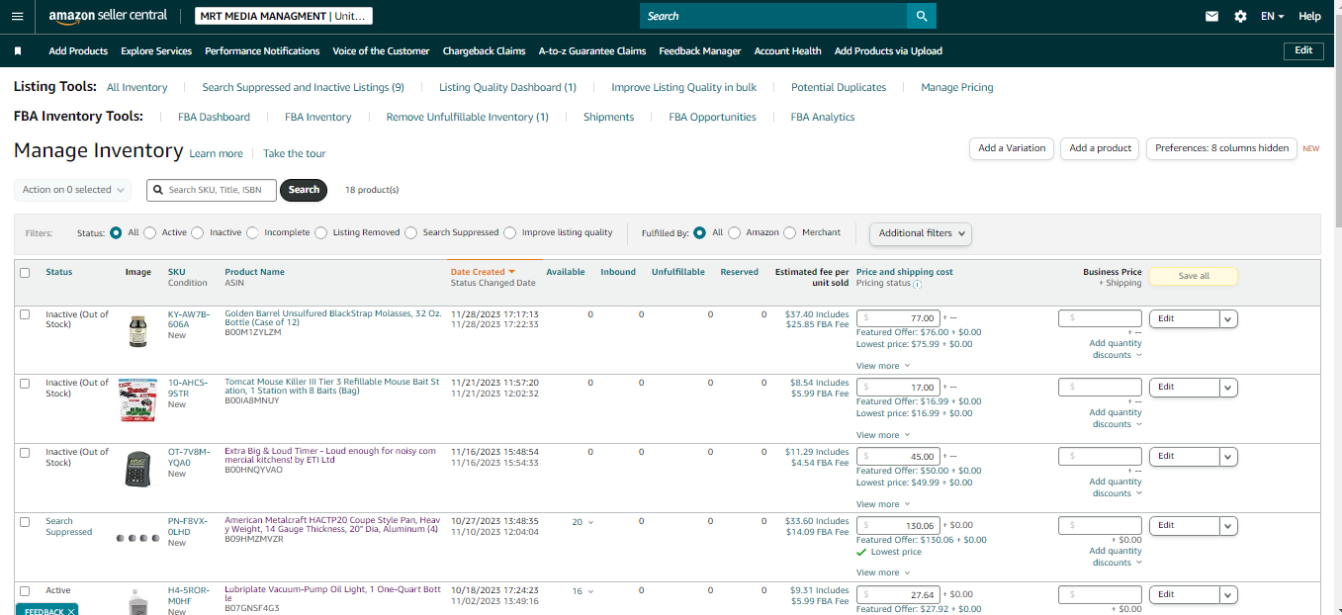The width and height of the screenshot is (1342, 615).
Task: Open the Account Health menu item
Action: pyautogui.click(x=787, y=50)
